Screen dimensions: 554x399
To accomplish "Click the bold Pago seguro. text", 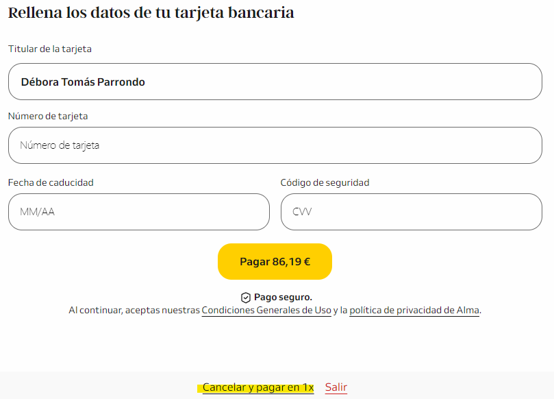I will point(283,297).
